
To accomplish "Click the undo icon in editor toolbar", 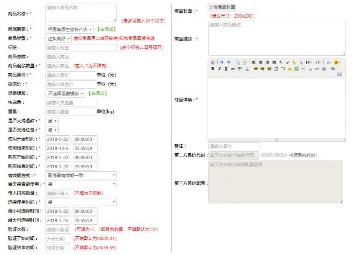I will pyautogui.click(x=222, y=62).
